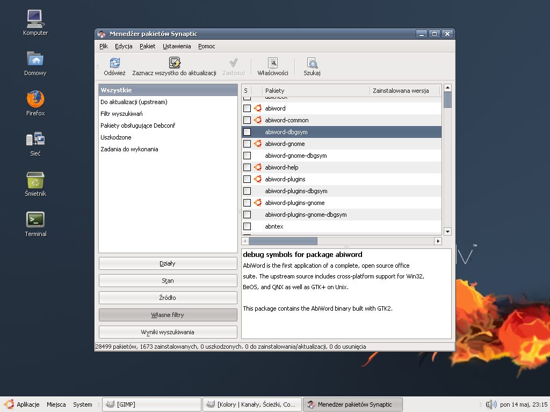Viewport: 550px width, 412px height.
Task: Click the scroll up arrow of package list
Action: pos(447,87)
